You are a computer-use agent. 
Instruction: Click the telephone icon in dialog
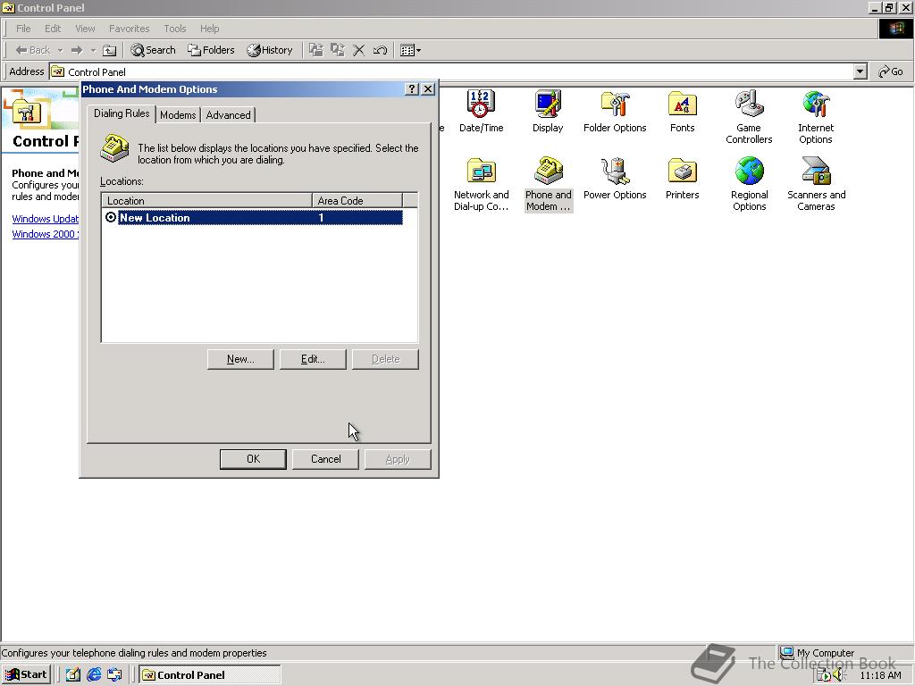(x=114, y=147)
